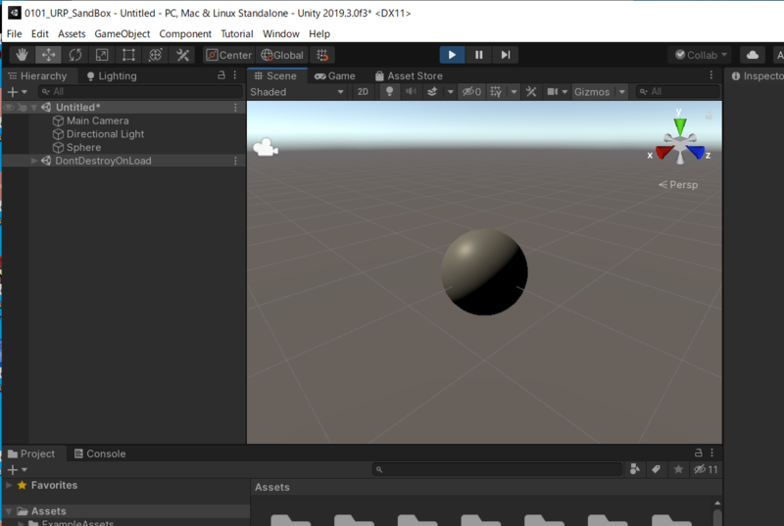784x526 pixels.
Task: Open the Asset Store tab
Action: point(409,76)
